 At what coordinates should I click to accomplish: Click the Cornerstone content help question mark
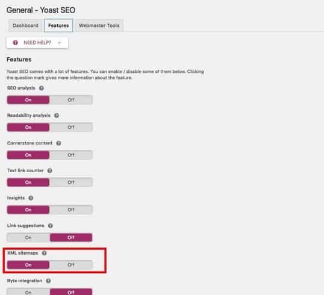tap(58, 143)
